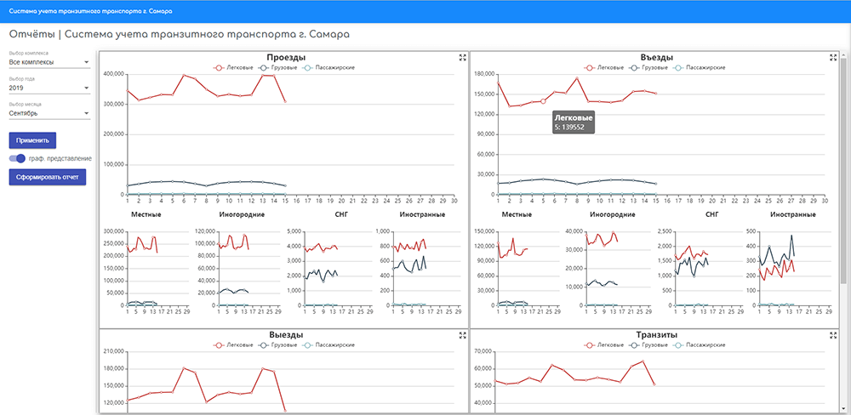Expand the Въезды chart to fullscreen
This screenshot has width=851, height=415.
(833, 58)
